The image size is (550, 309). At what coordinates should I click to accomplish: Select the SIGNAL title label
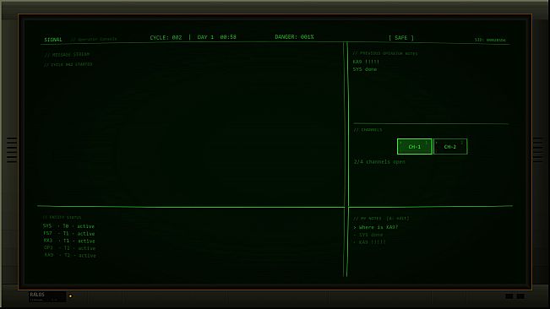(53, 40)
